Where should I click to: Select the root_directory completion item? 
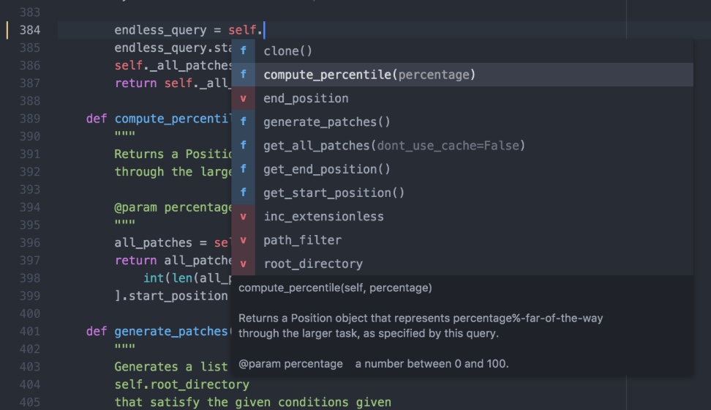(x=312, y=264)
